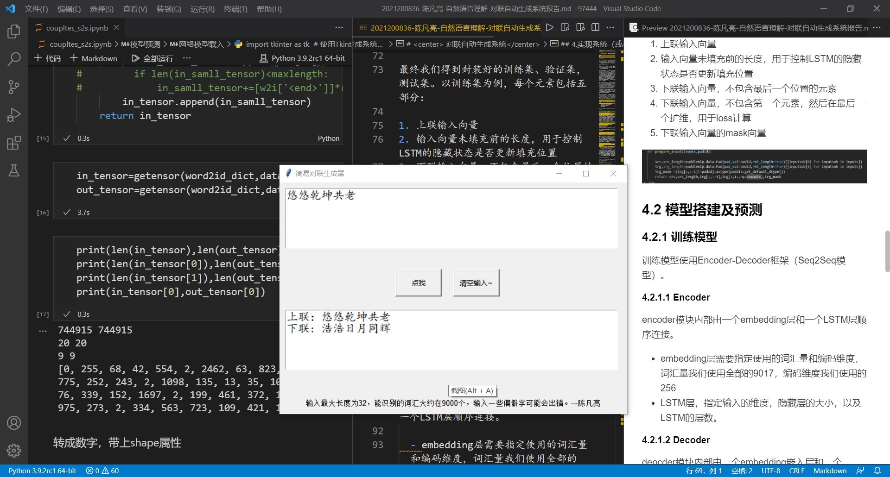
Task: Open the Extensions view
Action: (14, 143)
